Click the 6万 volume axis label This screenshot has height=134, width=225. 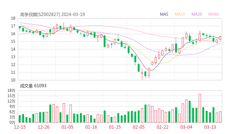[x=12, y=112]
